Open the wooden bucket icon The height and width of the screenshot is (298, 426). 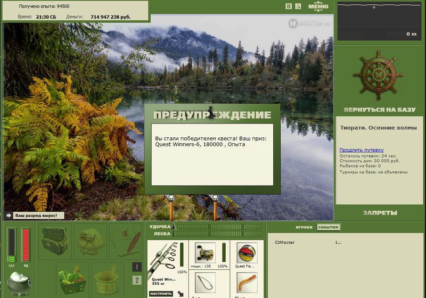(107, 279)
